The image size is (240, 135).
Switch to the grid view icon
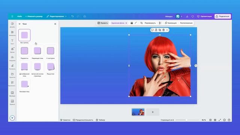pyautogui.click(x=215, y=120)
